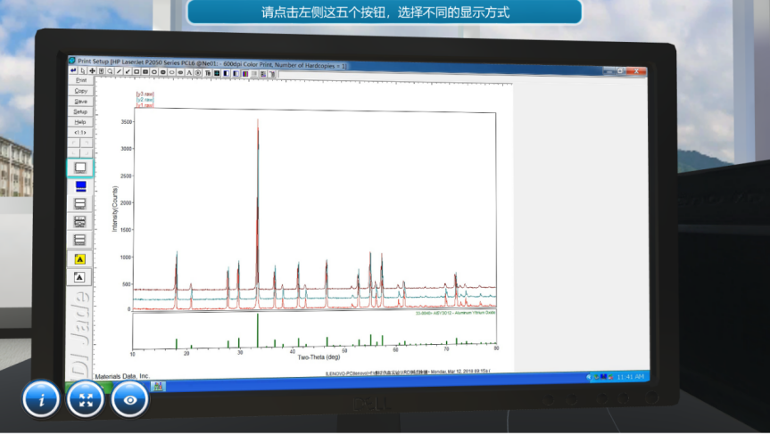770x434 pixels.
Task: Select the fifth stacked-rows layout button
Action: [80, 240]
